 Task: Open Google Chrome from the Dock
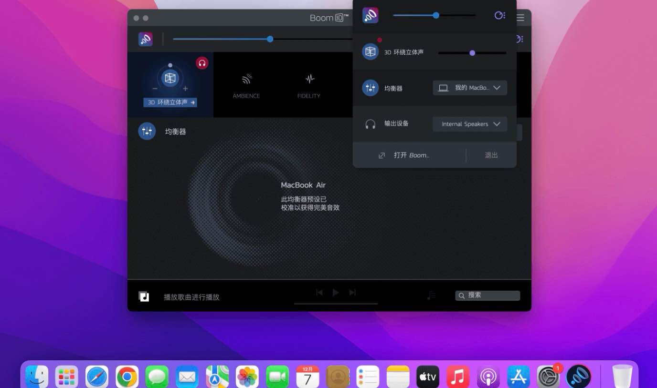click(127, 377)
